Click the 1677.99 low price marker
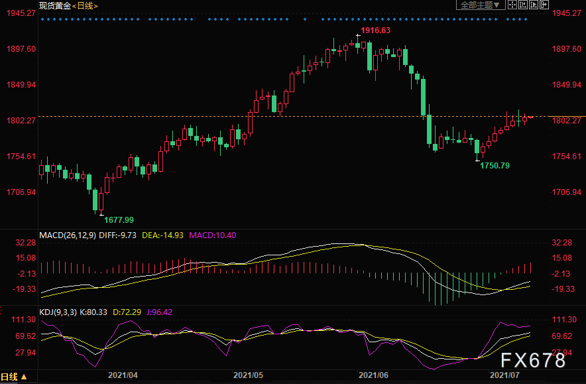The image size is (586, 384). pyautogui.click(x=119, y=220)
